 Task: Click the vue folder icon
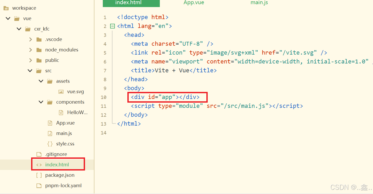coord(17,19)
